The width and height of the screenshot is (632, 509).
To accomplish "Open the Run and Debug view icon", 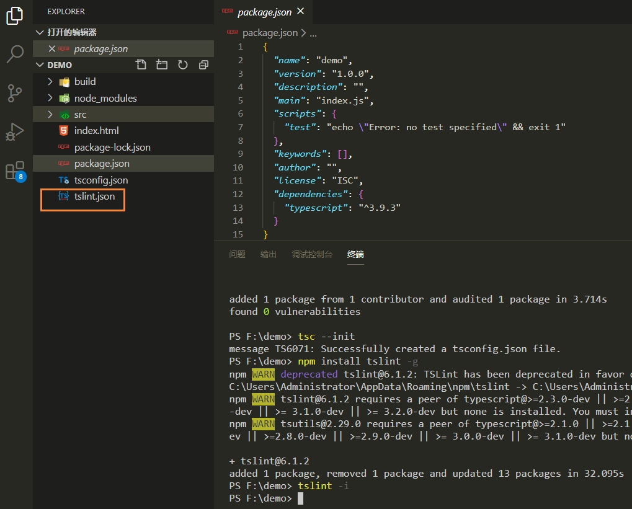I will pyautogui.click(x=15, y=131).
